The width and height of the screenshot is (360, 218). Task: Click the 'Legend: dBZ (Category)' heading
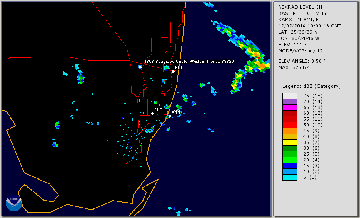312,86
